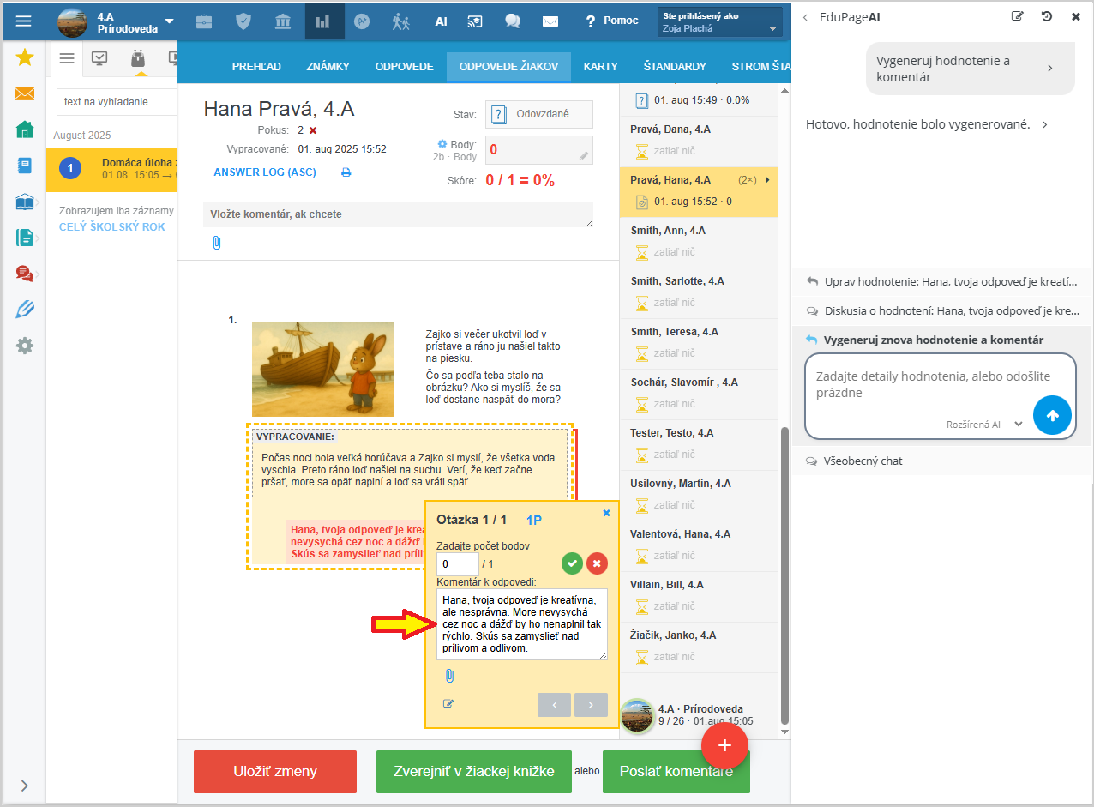This screenshot has height=807, width=1094.
Task: Open the EduPageAI chat history icon
Action: pyautogui.click(x=1046, y=16)
